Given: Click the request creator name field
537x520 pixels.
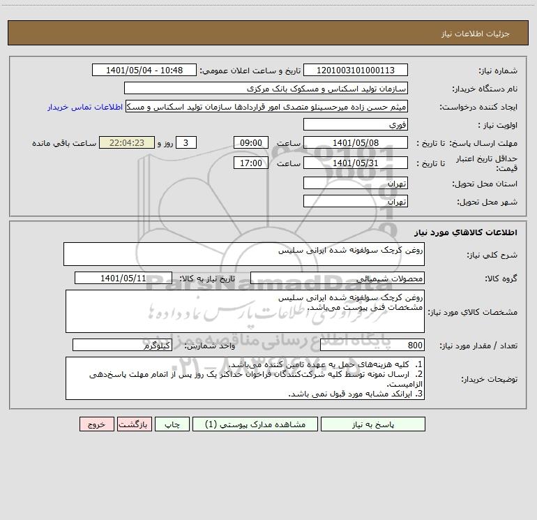Looking at the screenshot, I should (267, 106).
